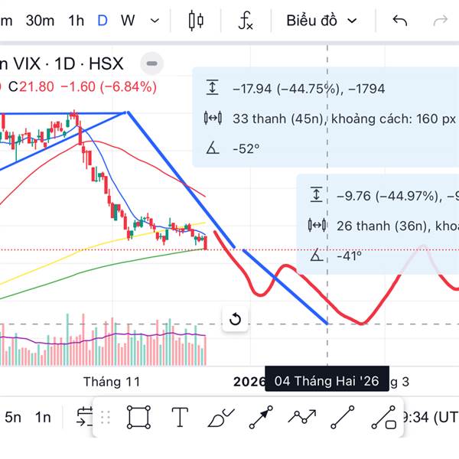Open the indicators (fx) panel
The image size is (459, 459).
(x=245, y=21)
